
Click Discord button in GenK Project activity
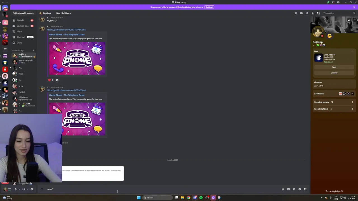click(x=334, y=73)
